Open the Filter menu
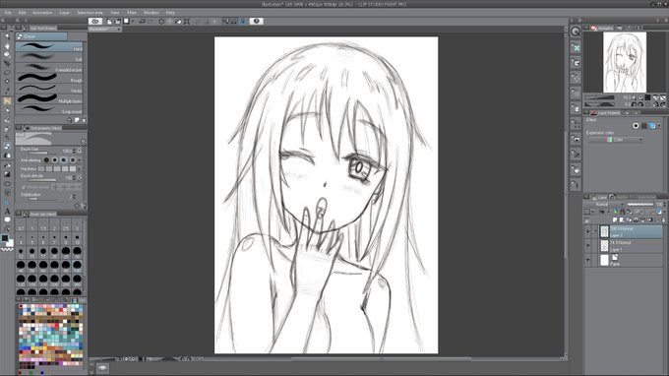669x376 pixels. 132,13
